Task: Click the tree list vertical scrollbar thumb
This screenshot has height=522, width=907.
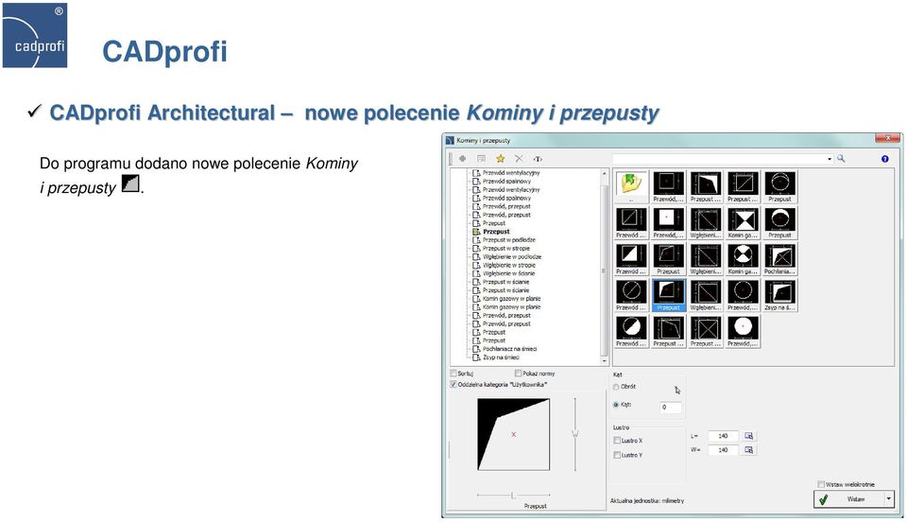Action: click(605, 270)
